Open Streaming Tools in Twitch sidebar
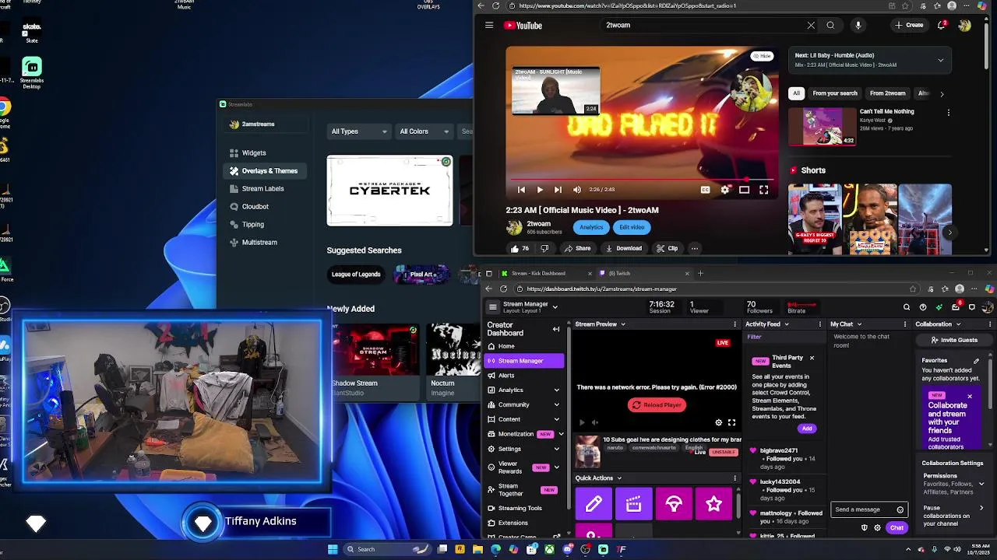The height and width of the screenshot is (560, 997). pyautogui.click(x=520, y=509)
